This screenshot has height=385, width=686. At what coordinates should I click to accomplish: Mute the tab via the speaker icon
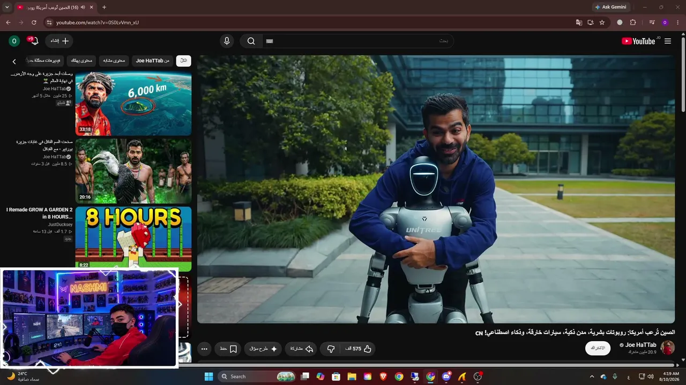point(83,7)
